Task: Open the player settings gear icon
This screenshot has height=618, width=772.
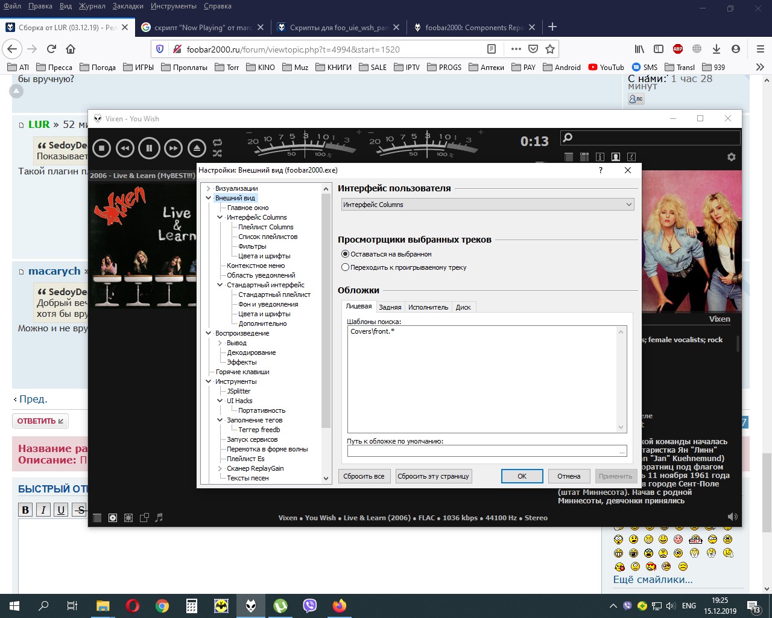Action: pyautogui.click(x=732, y=157)
